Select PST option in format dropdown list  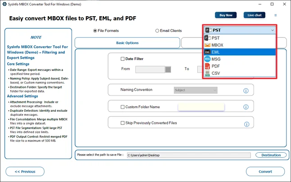(240, 38)
